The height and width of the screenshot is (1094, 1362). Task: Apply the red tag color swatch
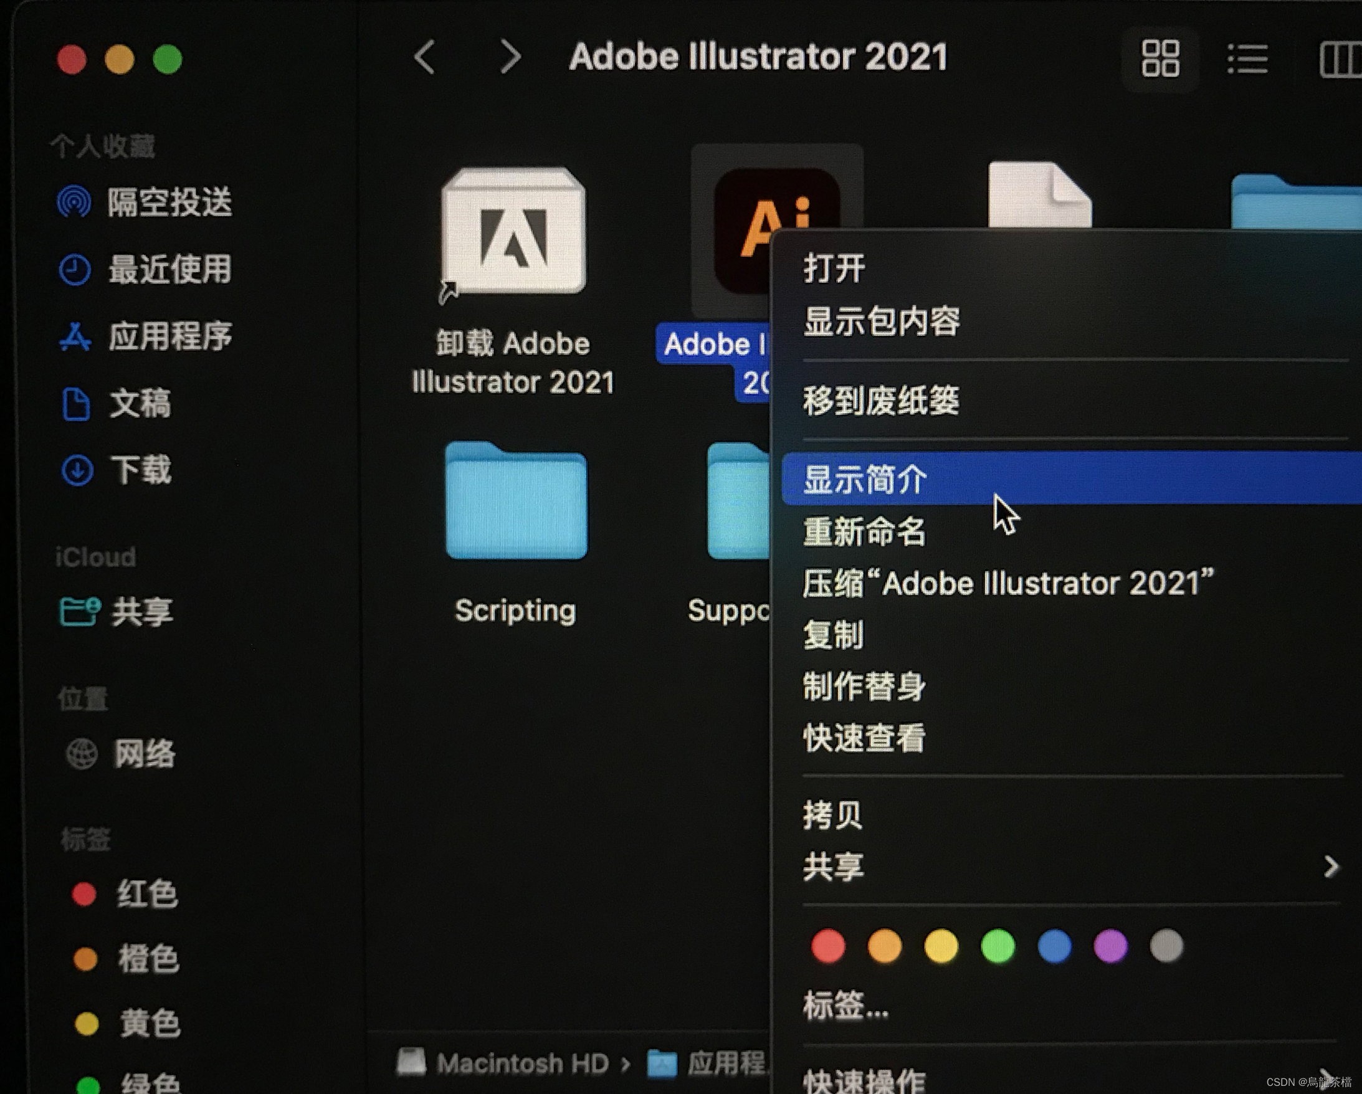(x=828, y=946)
